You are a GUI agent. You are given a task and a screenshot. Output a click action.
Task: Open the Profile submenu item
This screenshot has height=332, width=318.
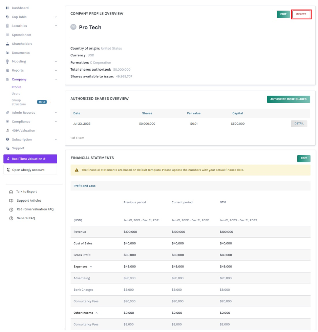pyautogui.click(x=17, y=87)
